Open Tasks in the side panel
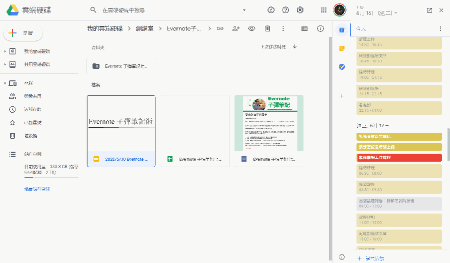450x263 pixels. [x=342, y=67]
